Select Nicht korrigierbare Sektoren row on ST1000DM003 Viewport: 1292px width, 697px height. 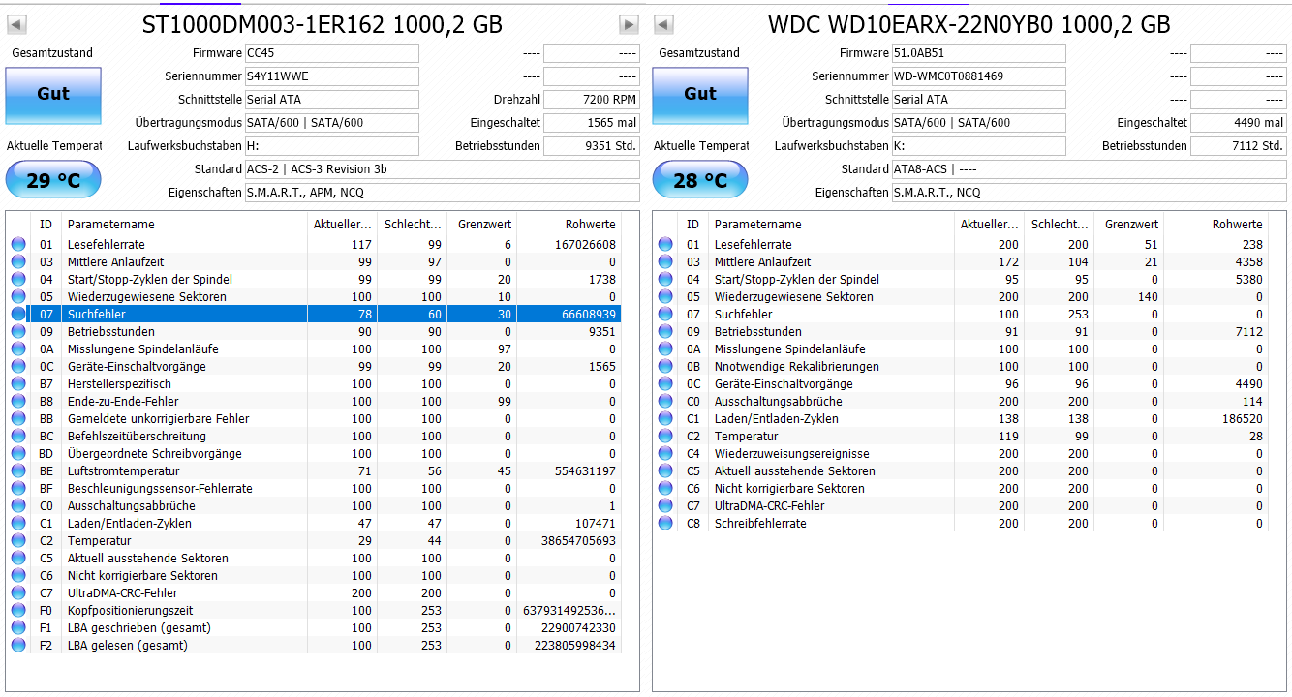coord(314,576)
